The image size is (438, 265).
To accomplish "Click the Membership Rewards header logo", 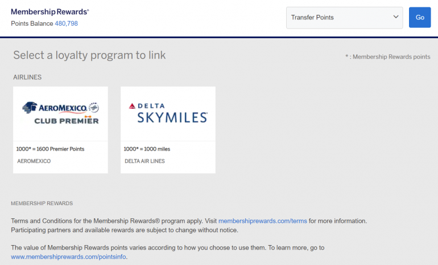I will (50, 12).
